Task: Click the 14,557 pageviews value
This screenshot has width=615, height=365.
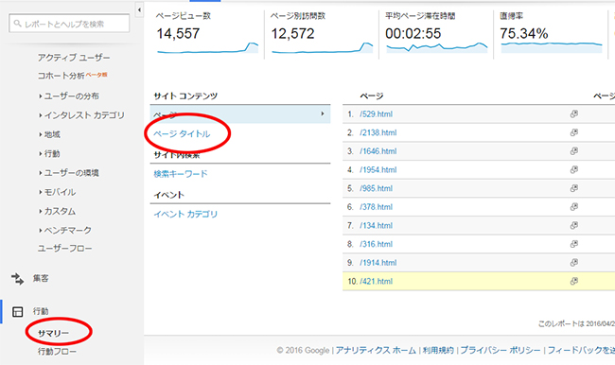Action: pyautogui.click(x=178, y=34)
